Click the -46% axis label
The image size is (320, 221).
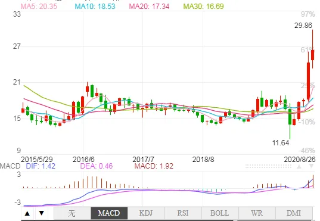click(x=307, y=151)
